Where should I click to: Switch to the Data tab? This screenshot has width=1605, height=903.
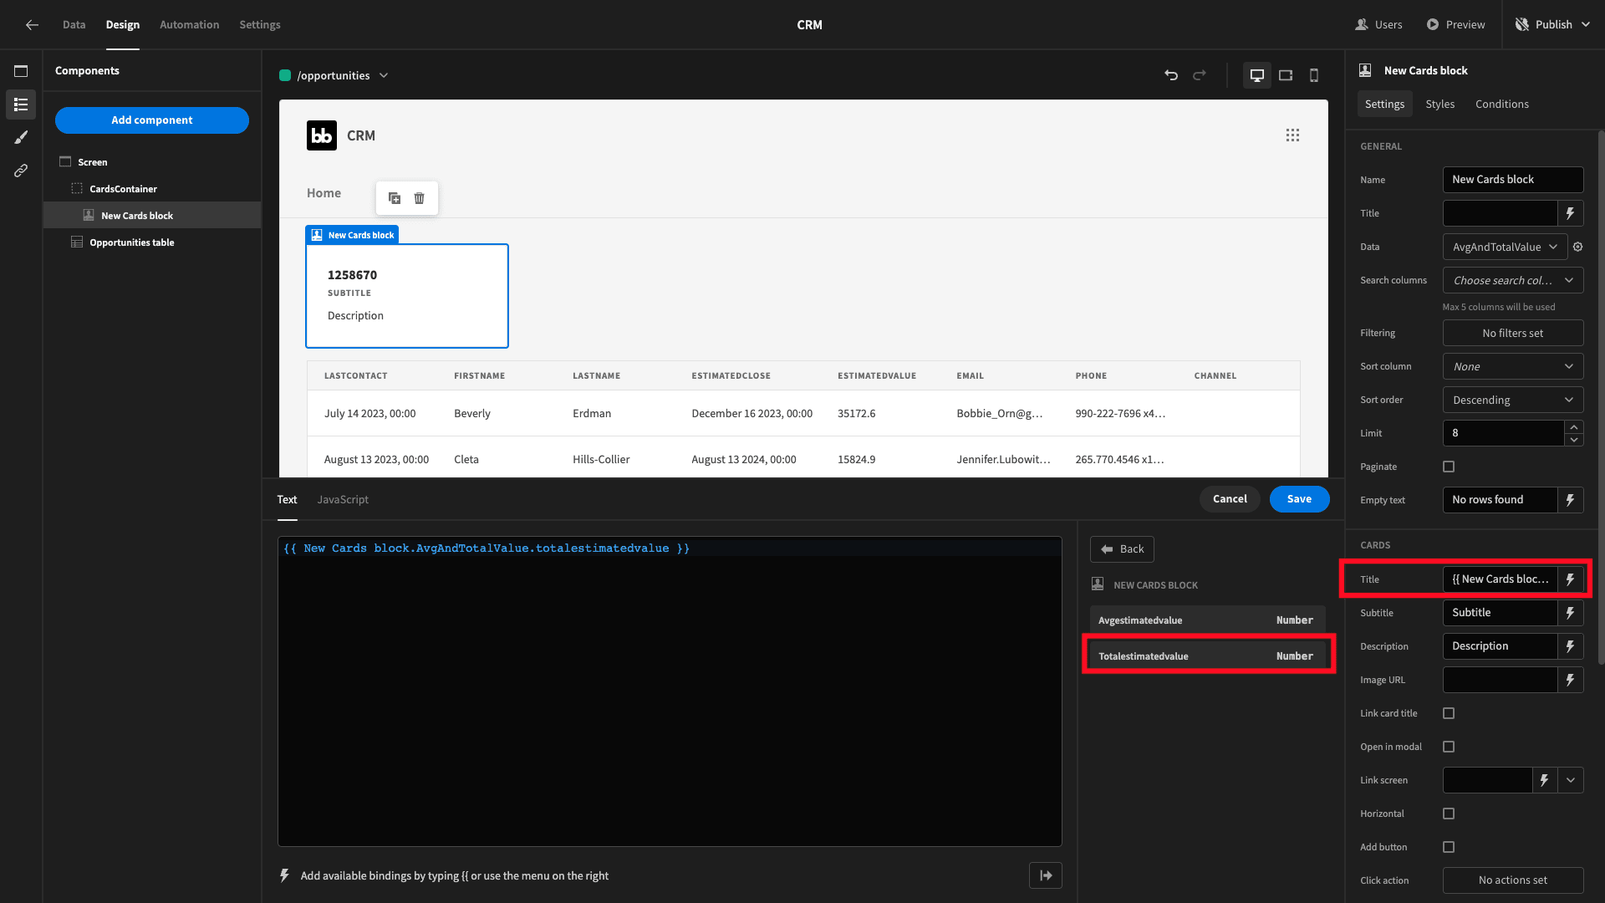[74, 24]
